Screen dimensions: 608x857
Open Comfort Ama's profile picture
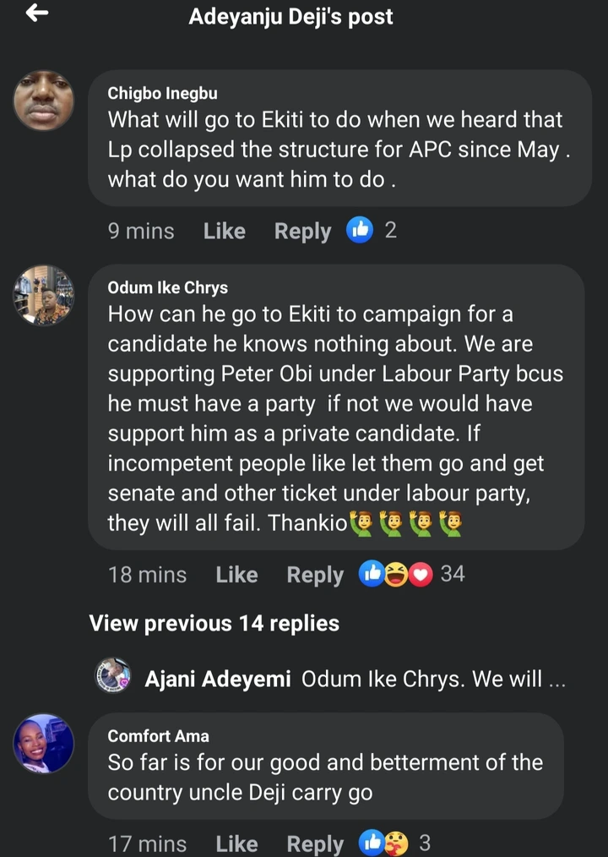point(44,744)
